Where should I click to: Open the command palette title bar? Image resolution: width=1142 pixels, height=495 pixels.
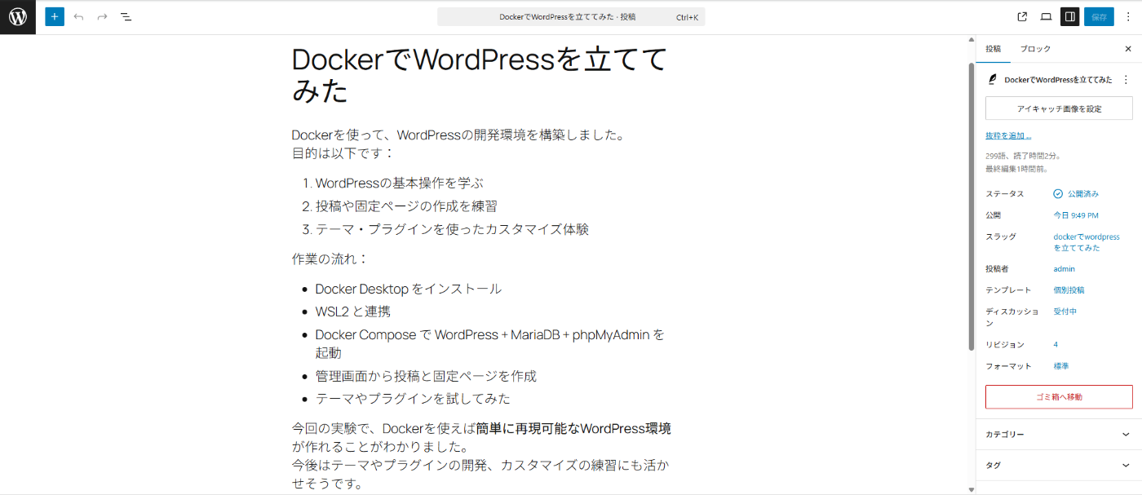point(571,16)
